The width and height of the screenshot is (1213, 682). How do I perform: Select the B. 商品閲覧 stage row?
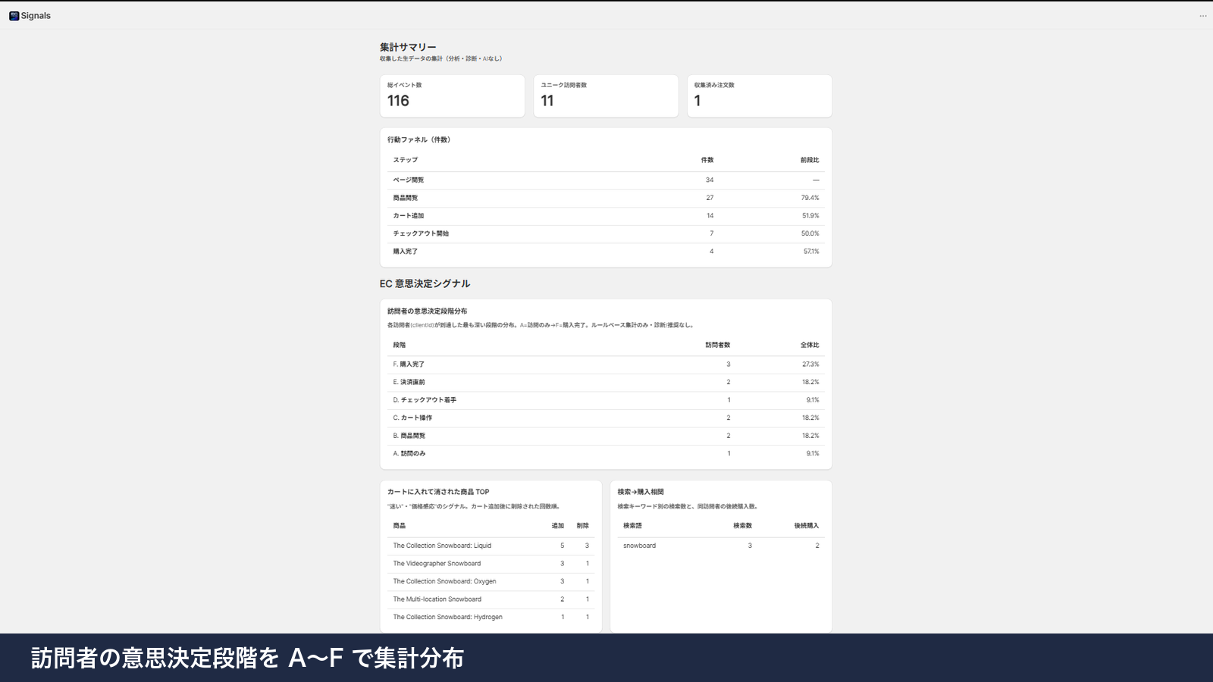[x=606, y=436]
